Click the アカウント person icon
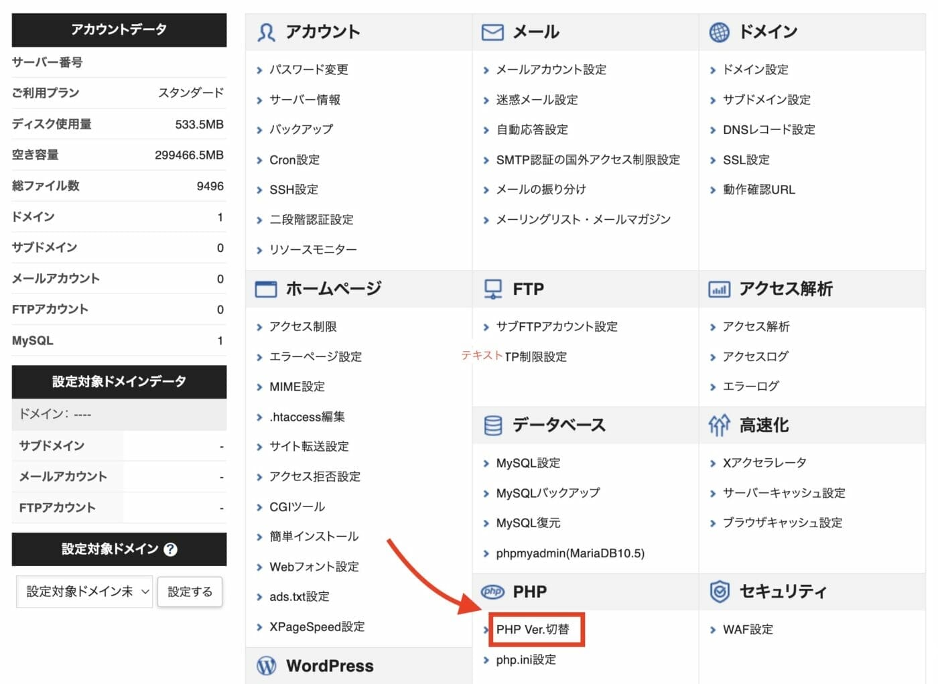 pyautogui.click(x=266, y=31)
